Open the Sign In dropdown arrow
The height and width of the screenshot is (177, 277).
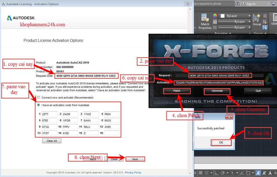268,4
